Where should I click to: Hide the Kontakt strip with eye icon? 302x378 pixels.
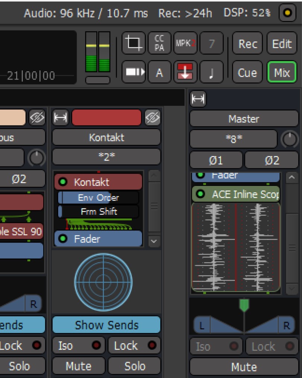(x=152, y=118)
